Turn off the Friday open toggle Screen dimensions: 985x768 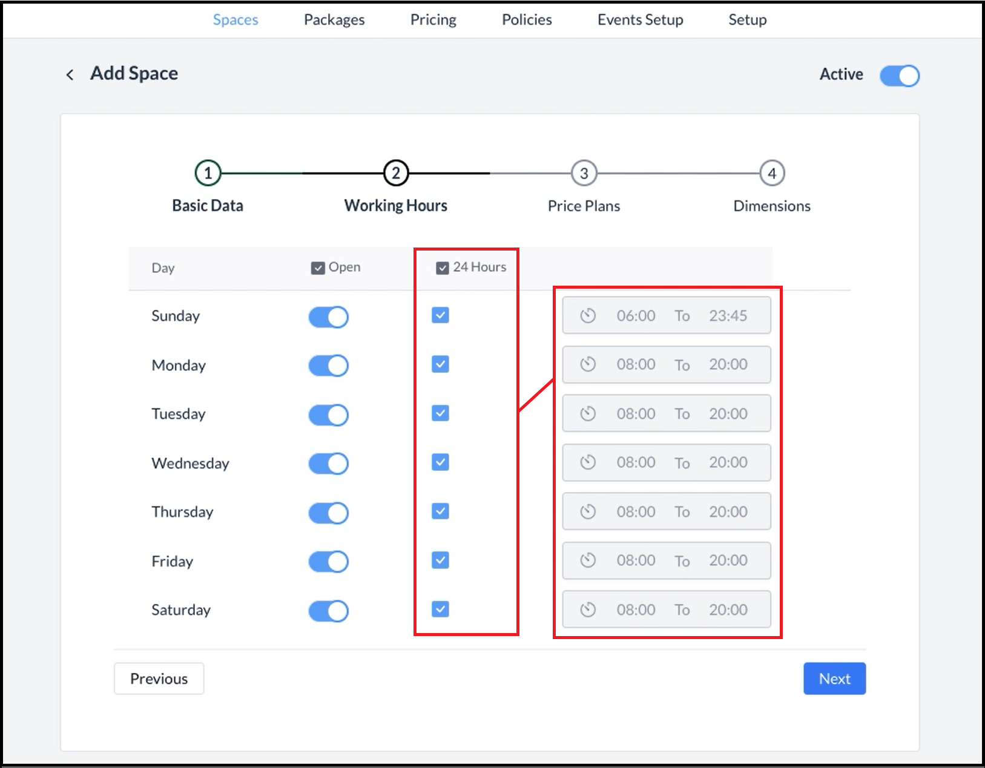click(x=328, y=562)
